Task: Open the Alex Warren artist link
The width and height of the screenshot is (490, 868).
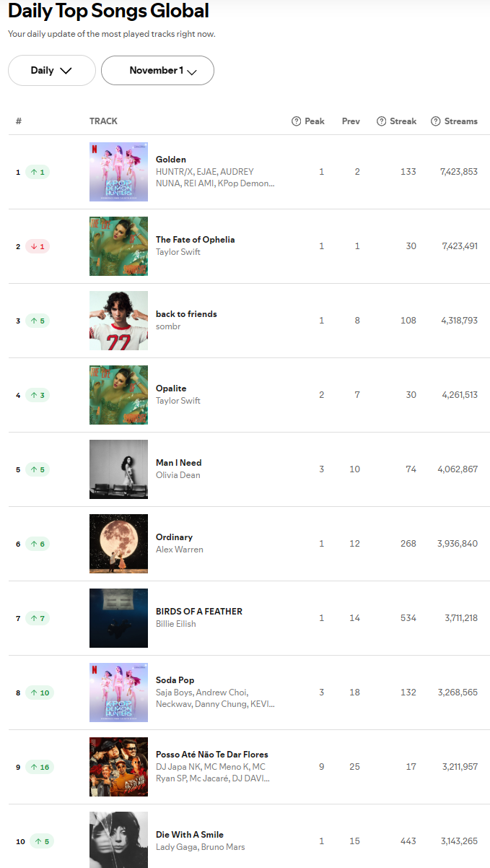Action: point(180,550)
